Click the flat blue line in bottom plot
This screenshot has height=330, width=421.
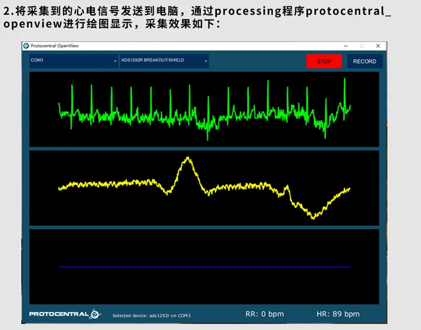(204, 267)
